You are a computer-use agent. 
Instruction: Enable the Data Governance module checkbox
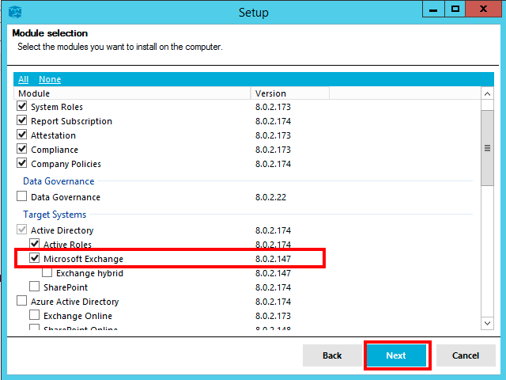point(22,196)
